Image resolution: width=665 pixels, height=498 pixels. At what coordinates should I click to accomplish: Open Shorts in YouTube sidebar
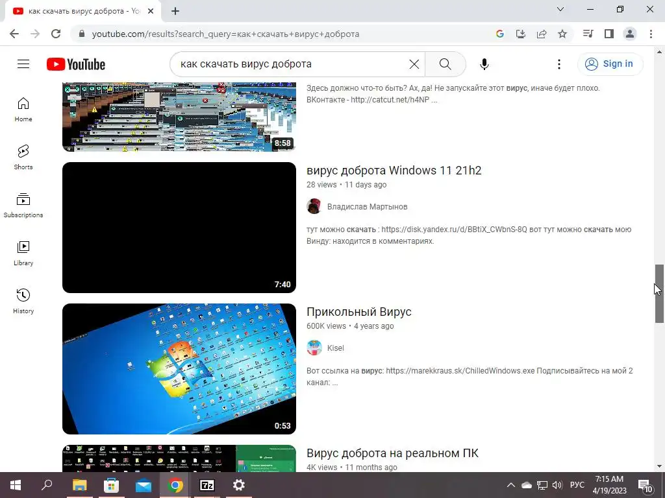pos(23,158)
